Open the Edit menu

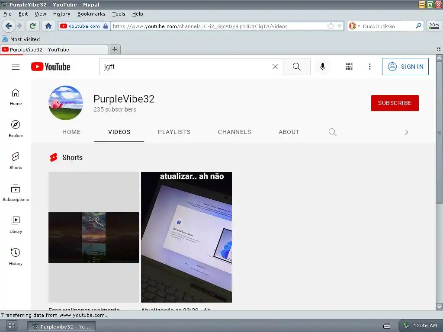pos(23,14)
